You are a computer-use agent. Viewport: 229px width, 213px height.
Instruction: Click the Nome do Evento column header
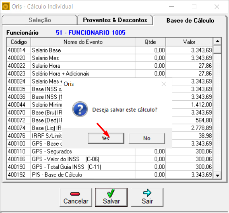(83, 42)
